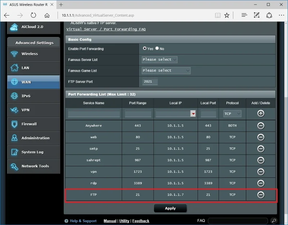Viewport: 288px width, 225px height.
Task: Enable port forwarding with Yes option
Action: [145, 49]
